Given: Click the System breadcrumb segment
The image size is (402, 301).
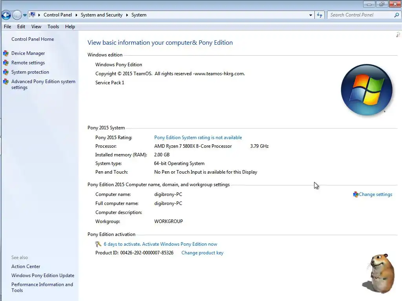Looking at the screenshot, I should 139,15.
